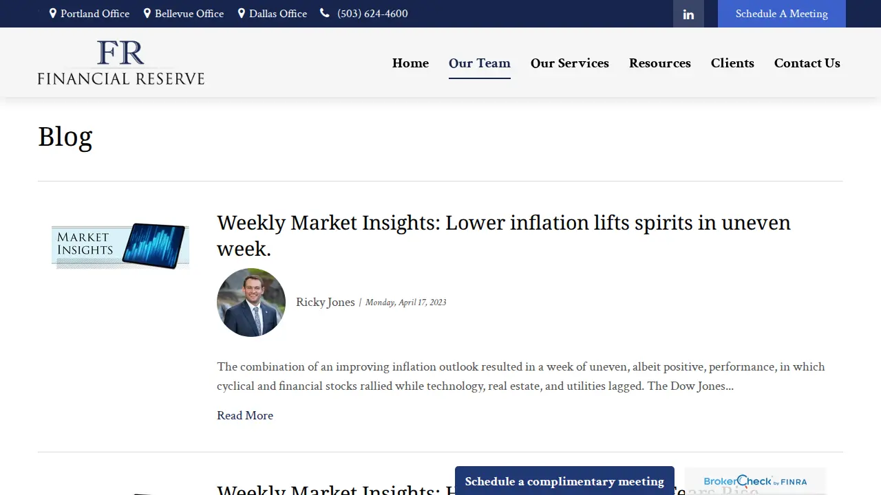Open the Financial Reserve logo
Viewport: 881px width, 495px height.
[x=121, y=63]
